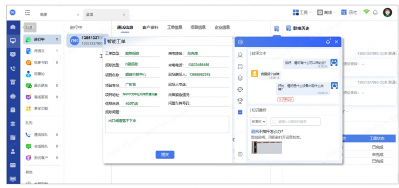Open the barrier gate thumbnail image
This screenshot has width=399, height=188.
[x=266, y=147]
